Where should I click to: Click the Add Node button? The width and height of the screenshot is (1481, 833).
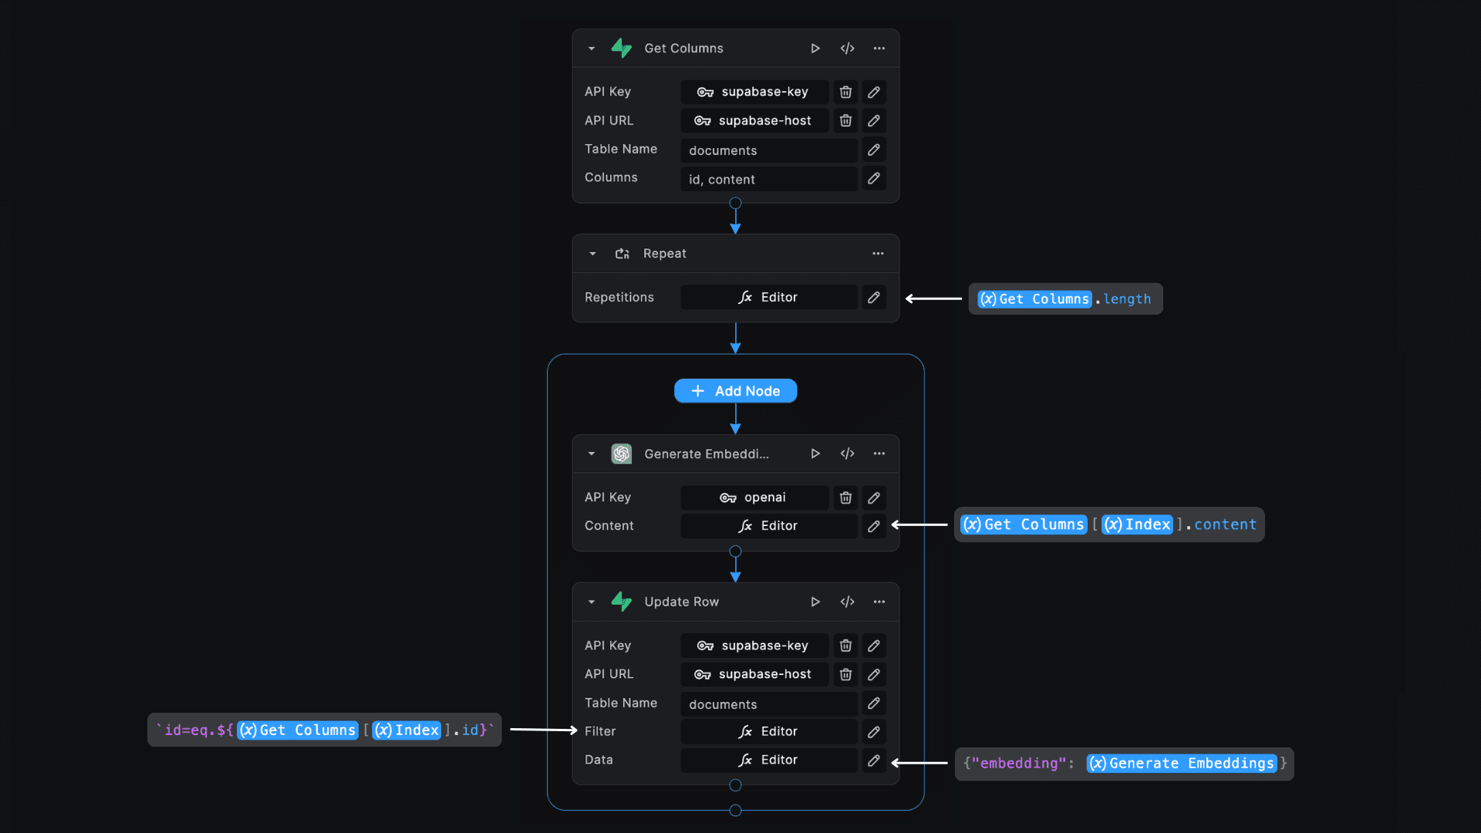(735, 391)
